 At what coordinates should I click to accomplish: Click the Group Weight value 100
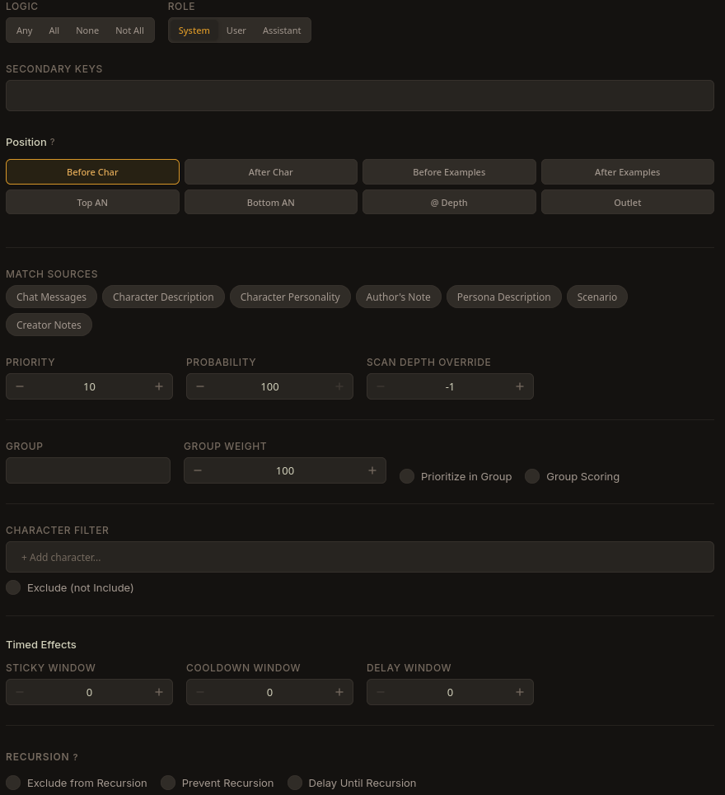[285, 471]
